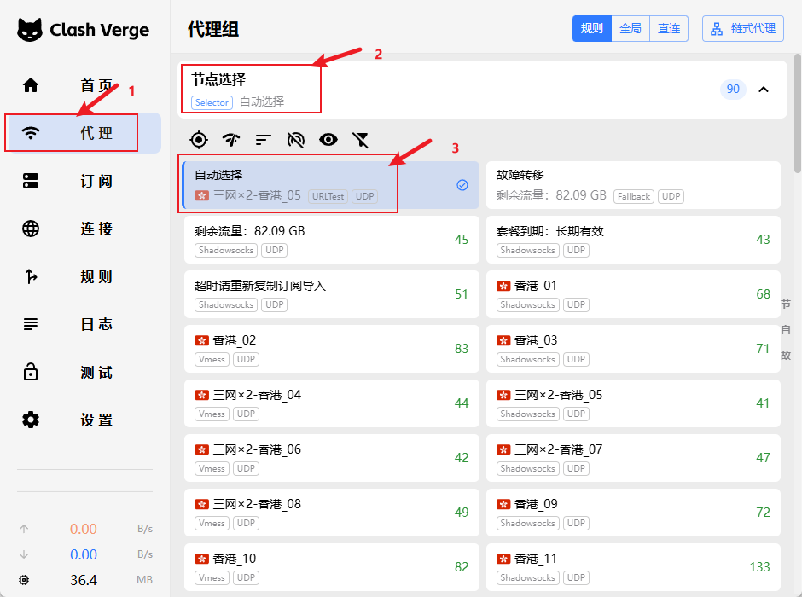Click the locate current node crosshair icon
Viewport: 802px width, 597px height.
[x=199, y=140]
